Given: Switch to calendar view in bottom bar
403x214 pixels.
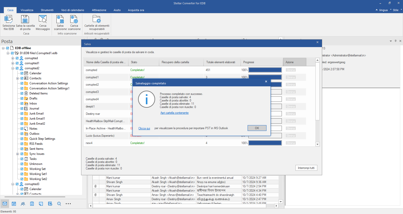Looking at the screenshot, I should [14, 204].
